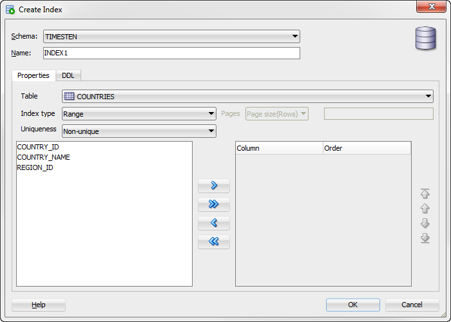
Task: Click the COUNTRIES table grid icon
Action: point(69,96)
